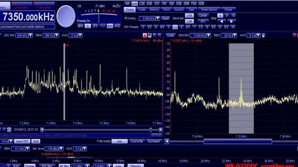
Task: Select DRM mode button
Action: (186, 4)
